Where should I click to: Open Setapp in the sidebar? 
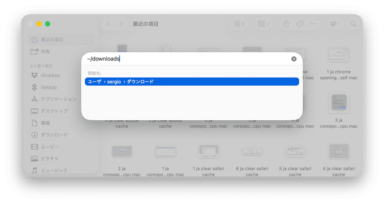[x=61, y=87]
